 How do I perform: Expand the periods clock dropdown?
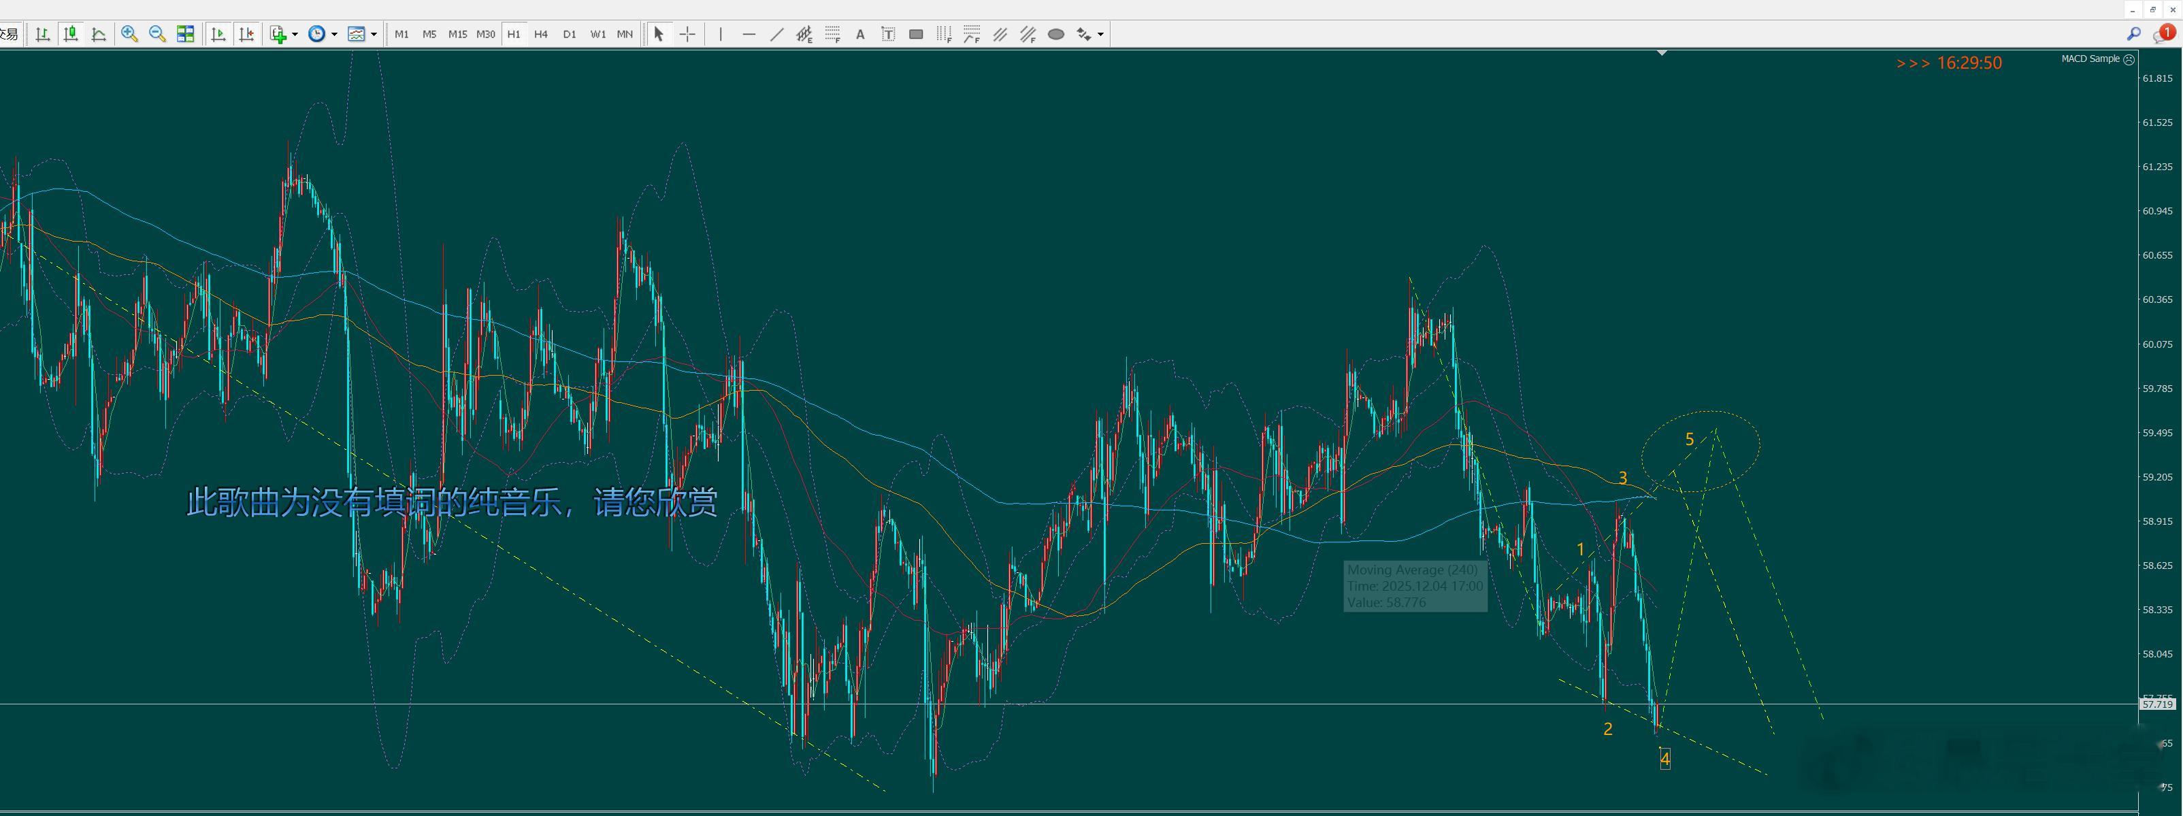(x=335, y=35)
